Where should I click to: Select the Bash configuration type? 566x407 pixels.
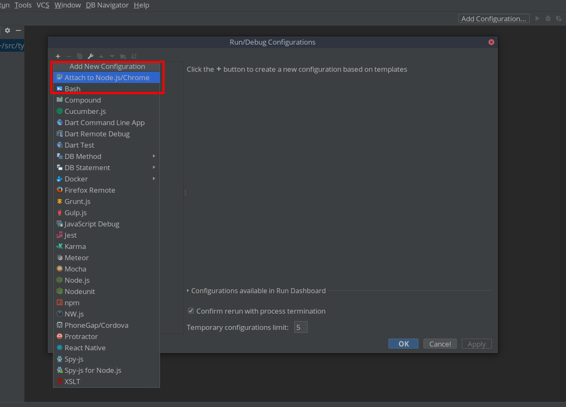coord(107,89)
